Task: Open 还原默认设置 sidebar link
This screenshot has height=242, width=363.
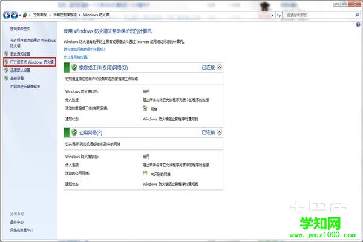Action: [20, 70]
